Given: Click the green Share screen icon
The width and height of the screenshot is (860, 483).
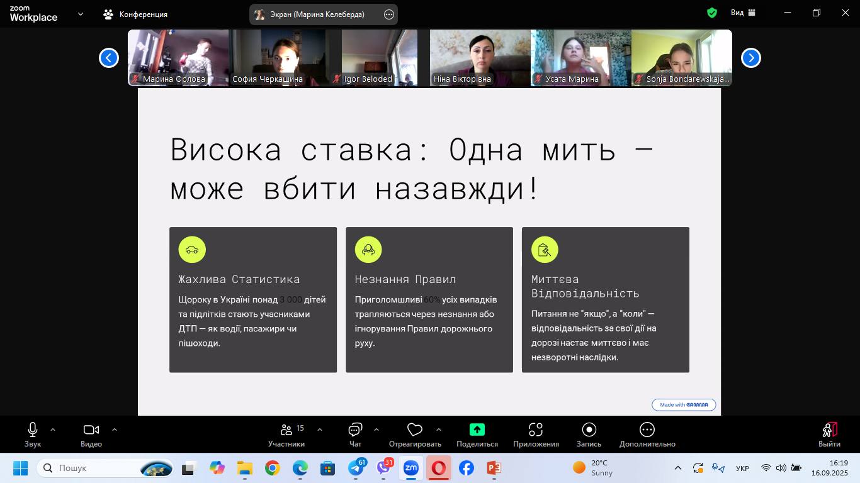Looking at the screenshot, I should click(477, 430).
